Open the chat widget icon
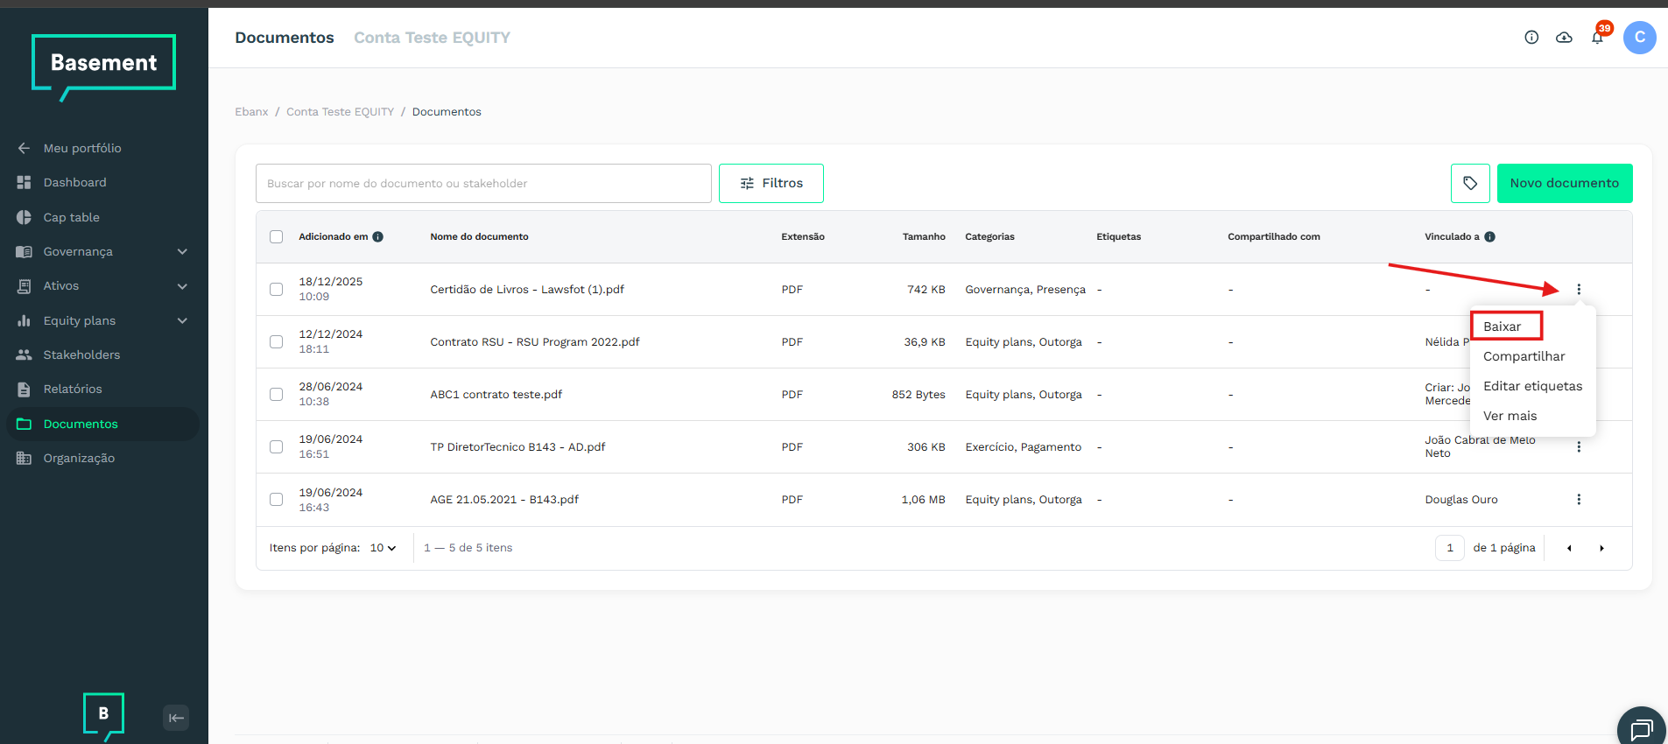The height and width of the screenshot is (744, 1668). tap(1641, 728)
